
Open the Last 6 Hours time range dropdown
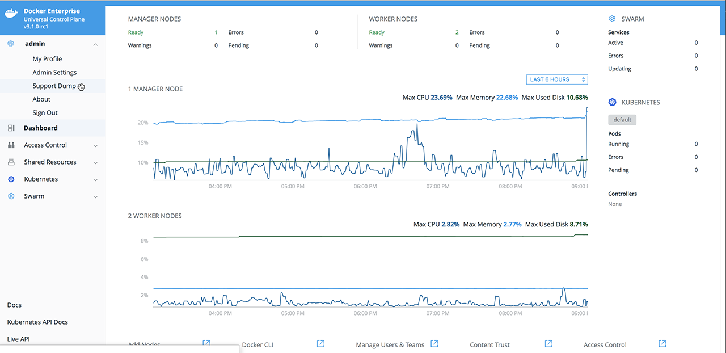click(556, 79)
